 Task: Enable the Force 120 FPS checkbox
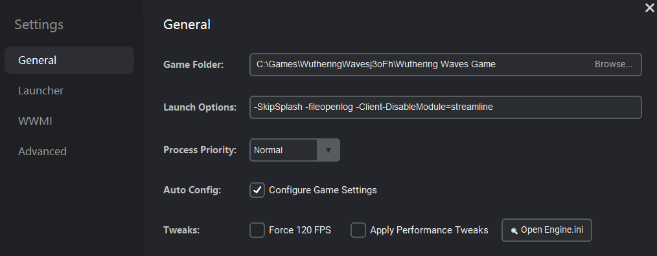click(257, 230)
